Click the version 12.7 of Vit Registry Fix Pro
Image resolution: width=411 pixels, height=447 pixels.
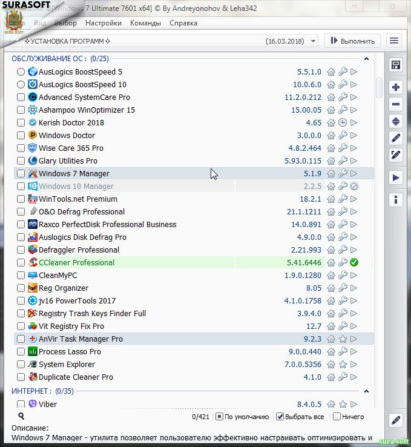pyautogui.click(x=314, y=326)
